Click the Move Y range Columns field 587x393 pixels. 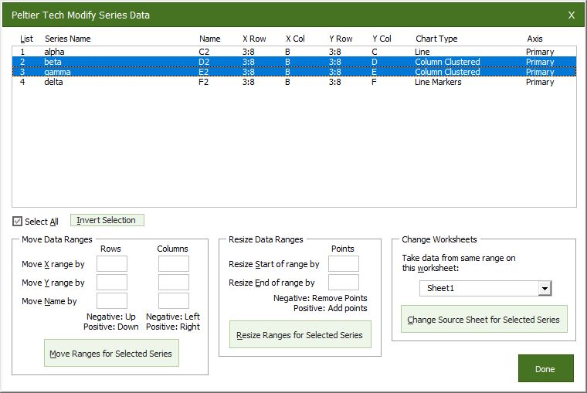[x=173, y=283]
